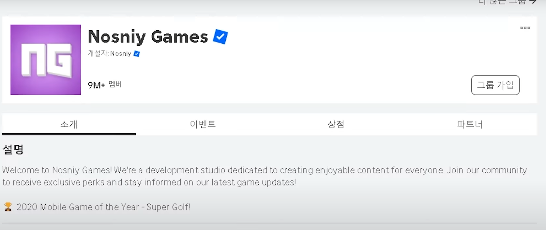Open the more groups arrow link at top

click(x=507, y=2)
